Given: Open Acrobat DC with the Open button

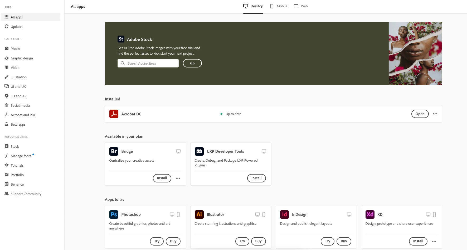Looking at the screenshot, I should click(x=420, y=114).
